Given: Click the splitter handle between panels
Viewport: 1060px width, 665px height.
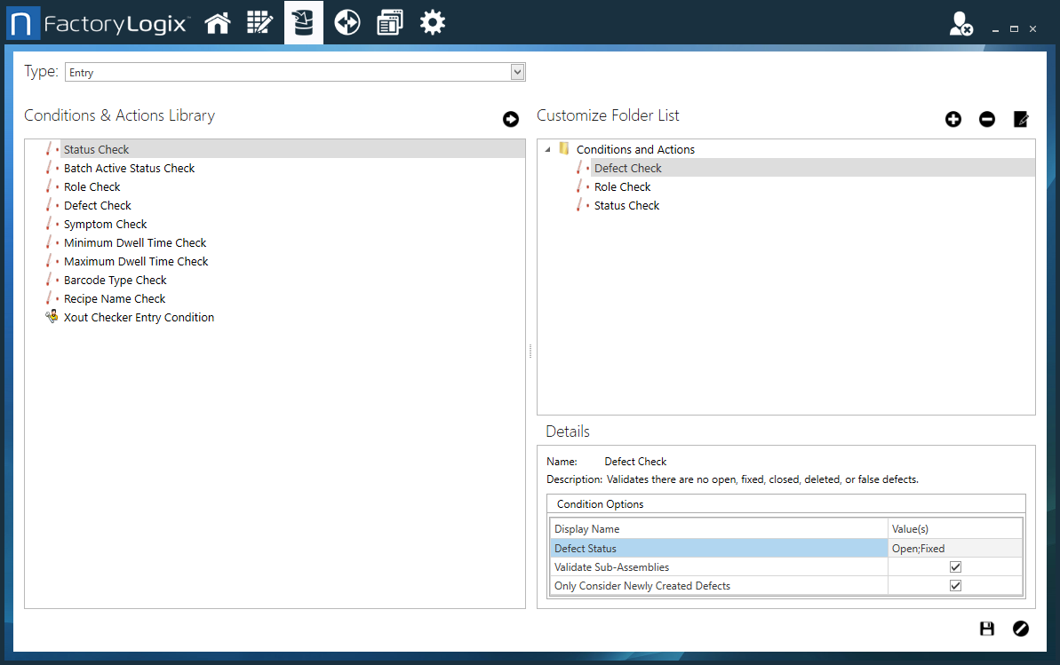Looking at the screenshot, I should (530, 352).
